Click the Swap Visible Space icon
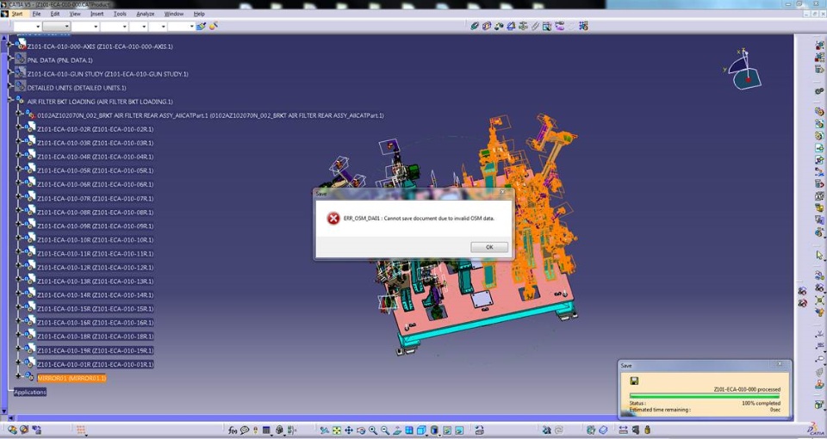 pos(459,430)
